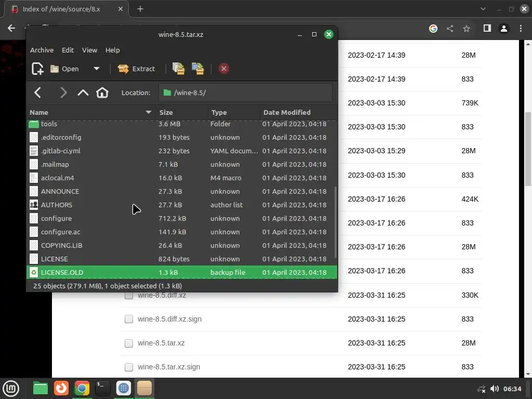This screenshot has width=532, height=399.
Task: Sort by Type column header
Action: coord(234,112)
